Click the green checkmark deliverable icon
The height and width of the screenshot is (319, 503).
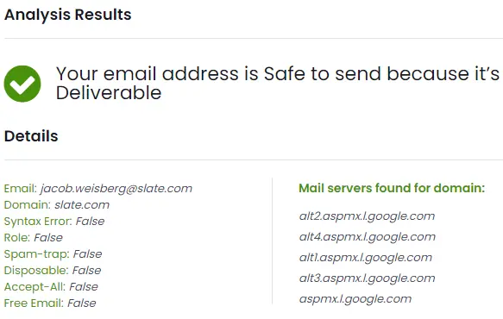pos(22,84)
